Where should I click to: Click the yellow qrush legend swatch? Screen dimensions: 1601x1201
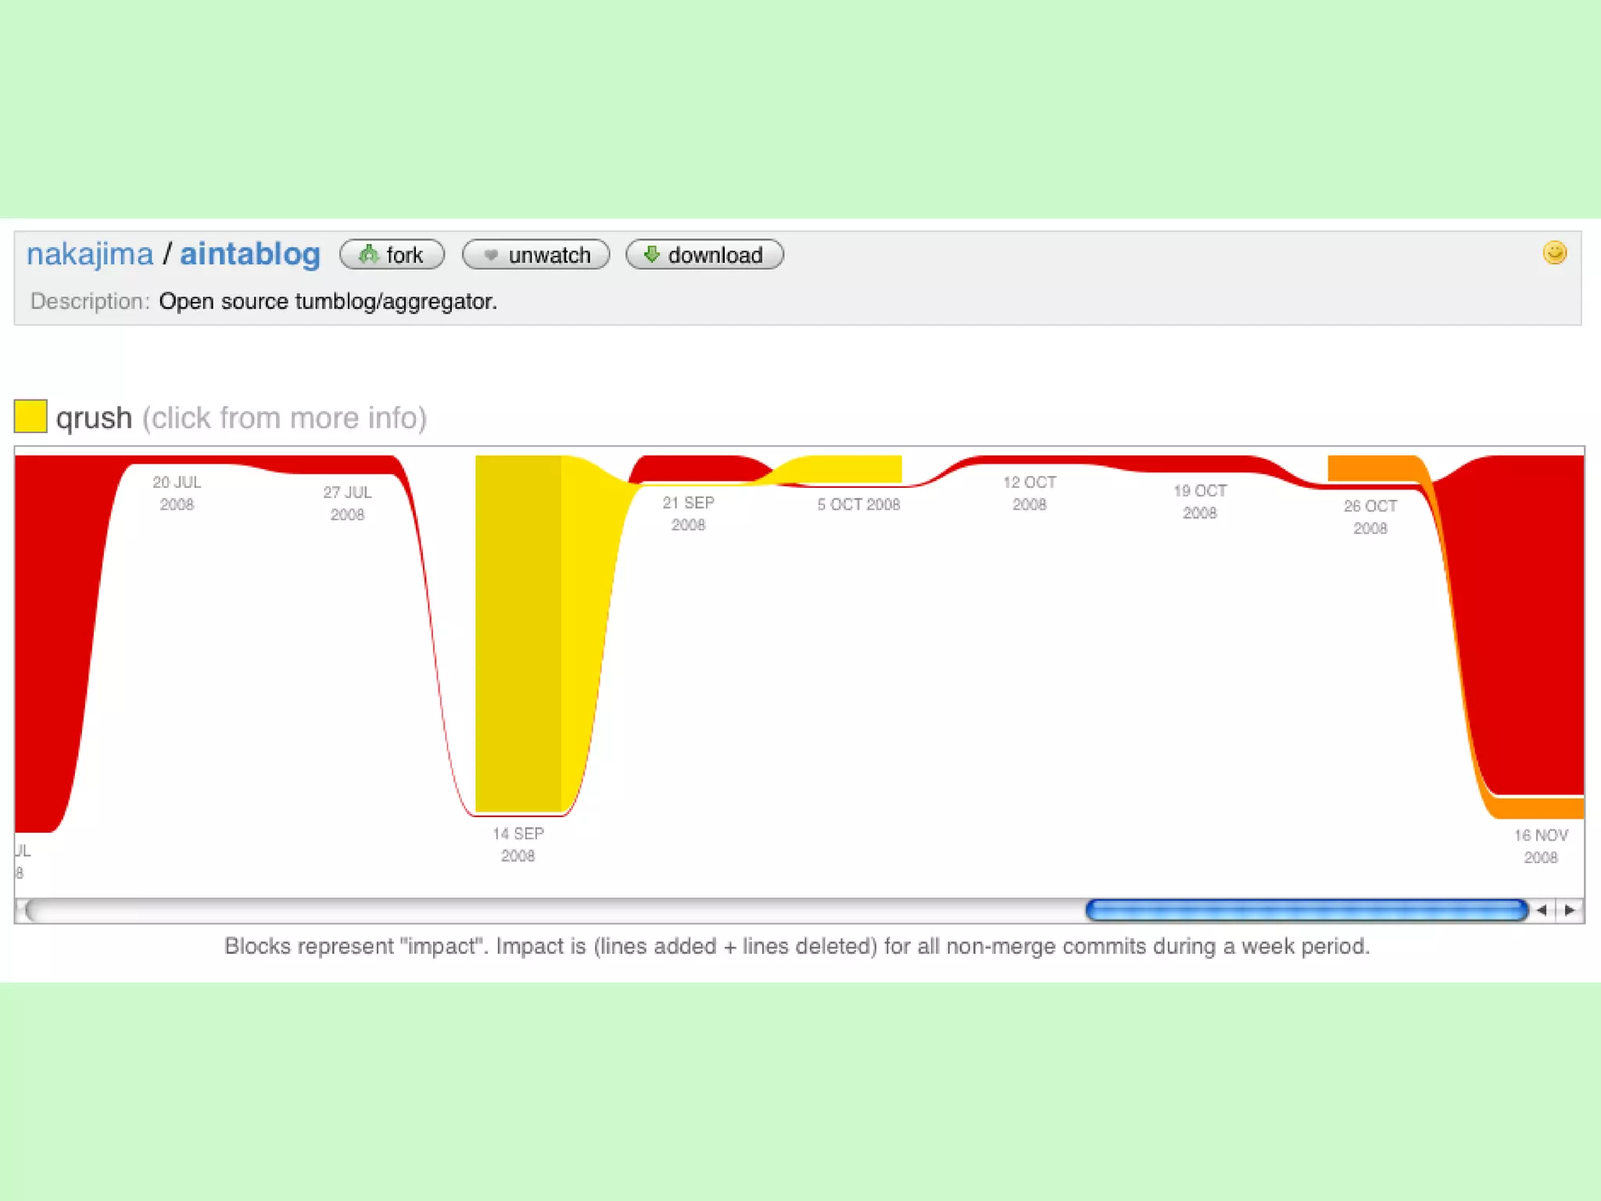point(30,416)
